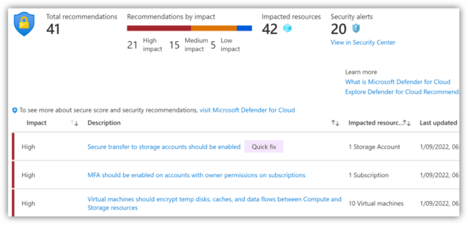Click the Learn more label
This screenshot has height=225, width=468.
(x=361, y=72)
